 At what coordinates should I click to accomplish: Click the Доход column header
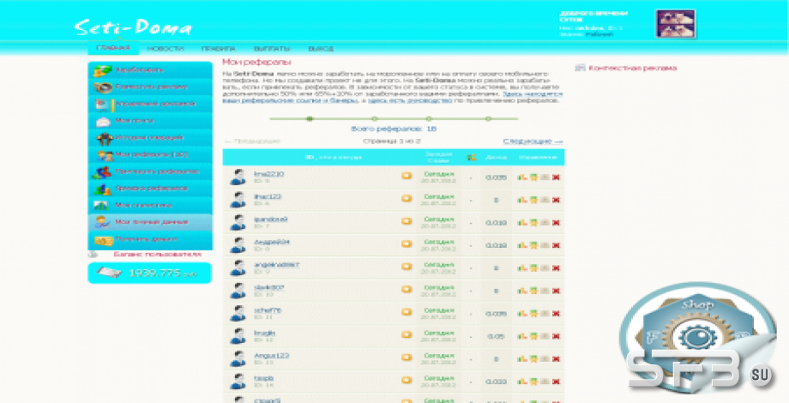(497, 158)
